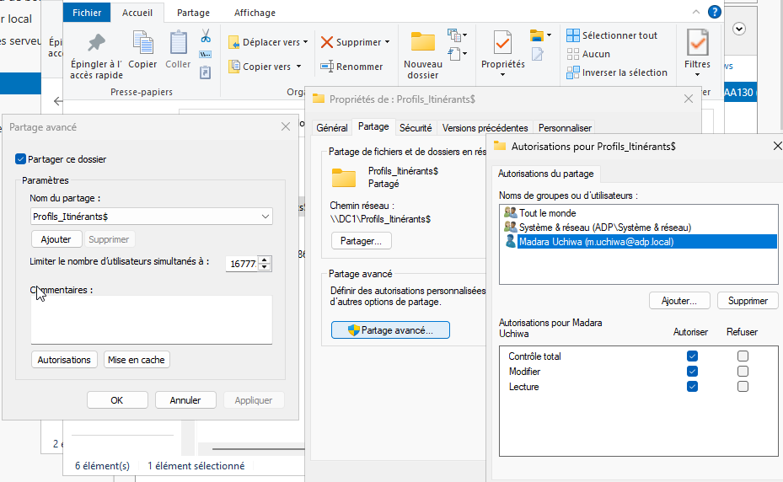Open the Propriétés dropdown arrow
Viewport: 783px width, 482px height.
[502, 75]
